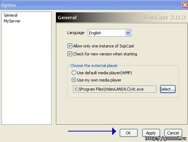Click the vlc.exe player path field
Image resolution: width=188 pixels, height=142 pixels.
pos(115,89)
